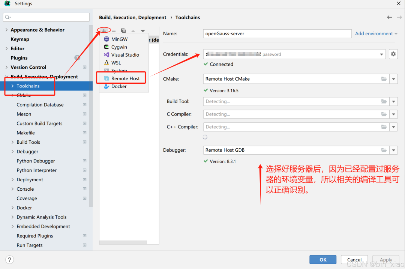Open Add environment dropdown

(x=376, y=34)
